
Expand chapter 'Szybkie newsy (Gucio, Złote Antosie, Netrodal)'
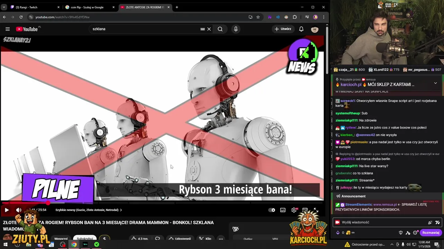pyautogui.click(x=88, y=210)
